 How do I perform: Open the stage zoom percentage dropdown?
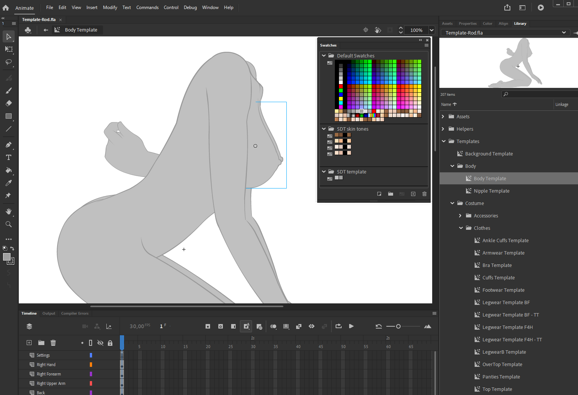pos(432,30)
